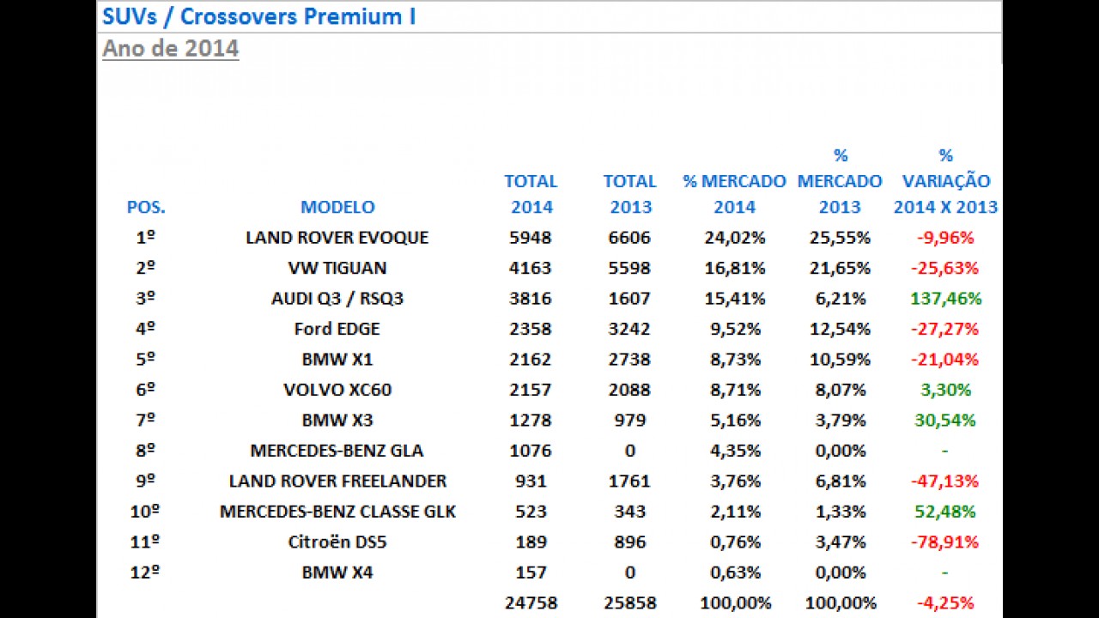Click the '% MERCADO 2013' header
The height and width of the screenshot is (618, 1099).
840,181
